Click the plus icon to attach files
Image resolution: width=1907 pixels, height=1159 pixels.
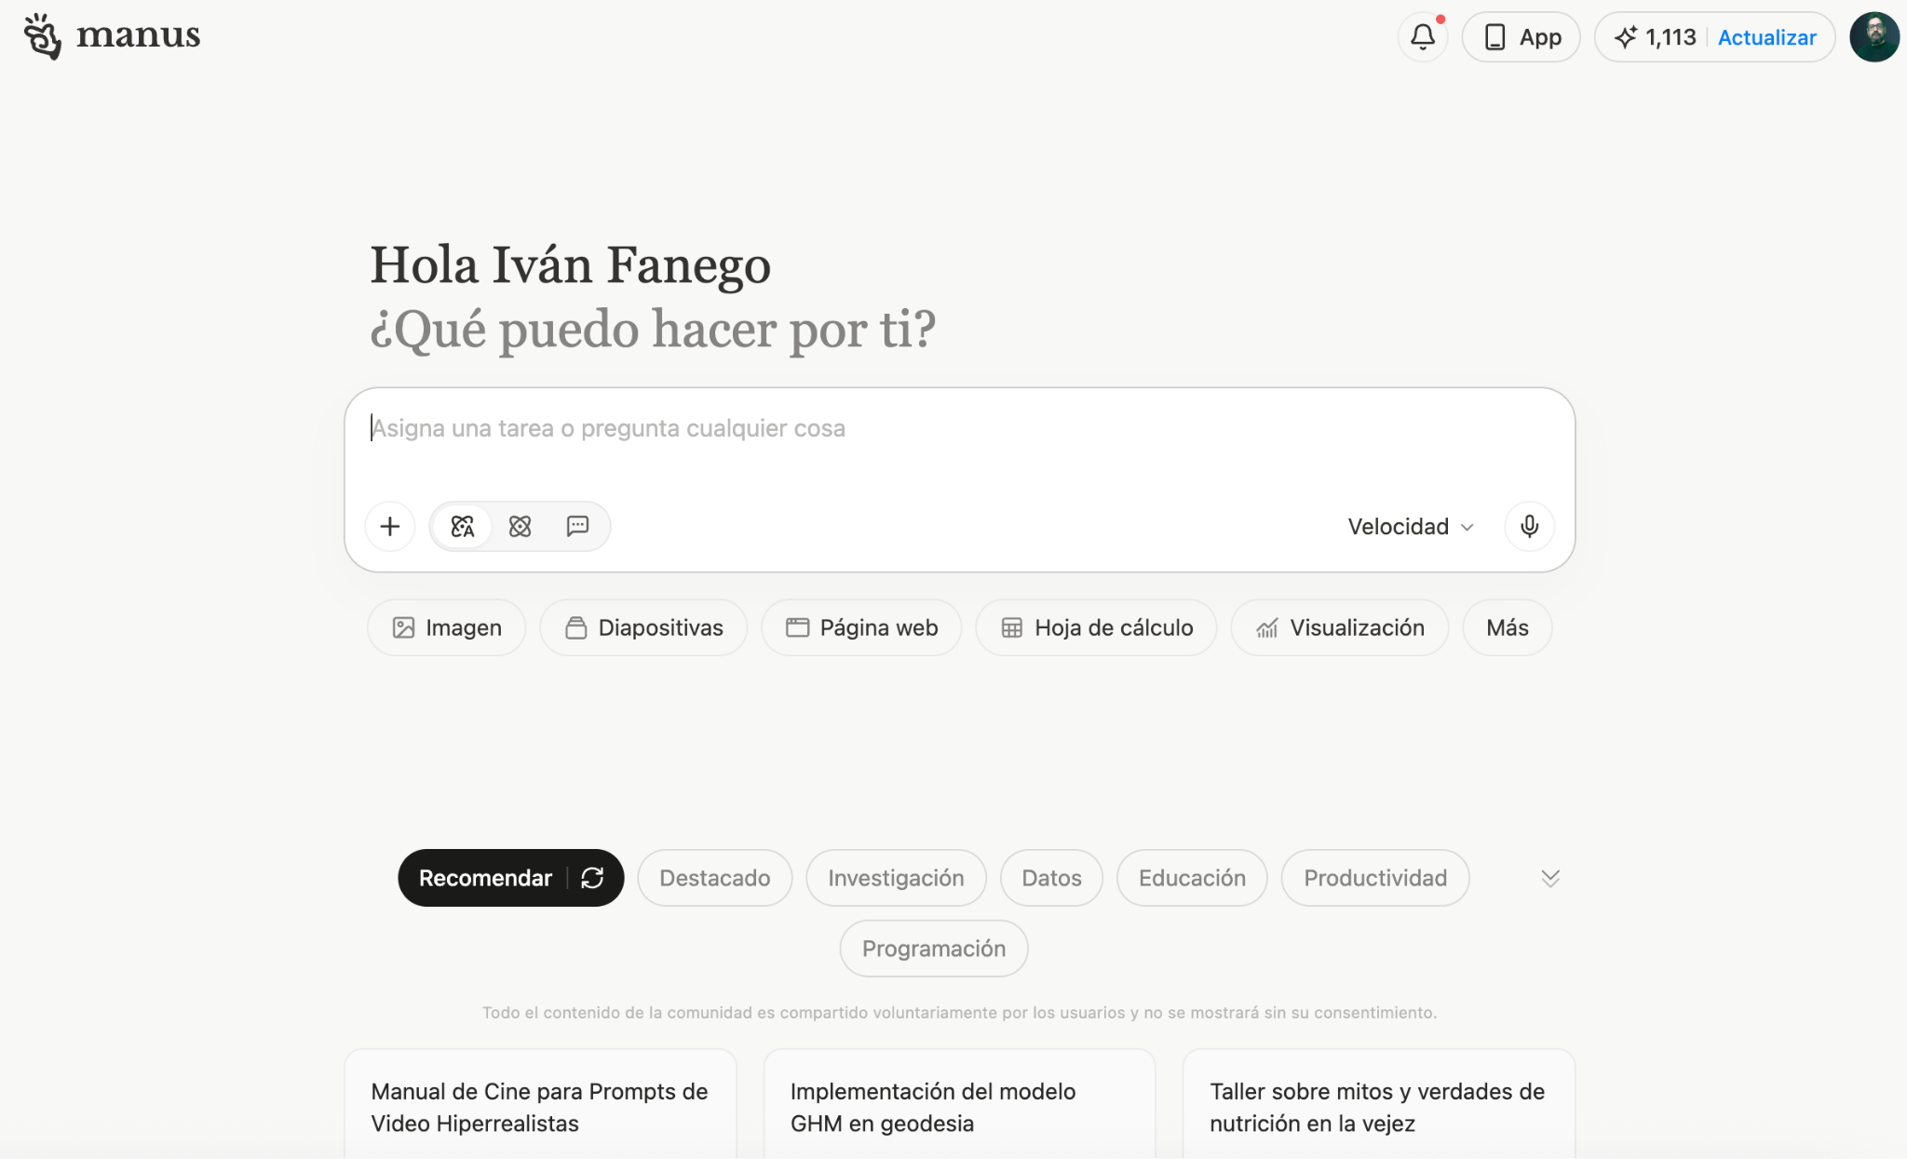[x=390, y=526]
